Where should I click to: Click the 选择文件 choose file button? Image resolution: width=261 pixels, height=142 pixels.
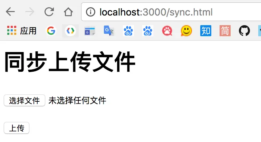tap(25, 100)
